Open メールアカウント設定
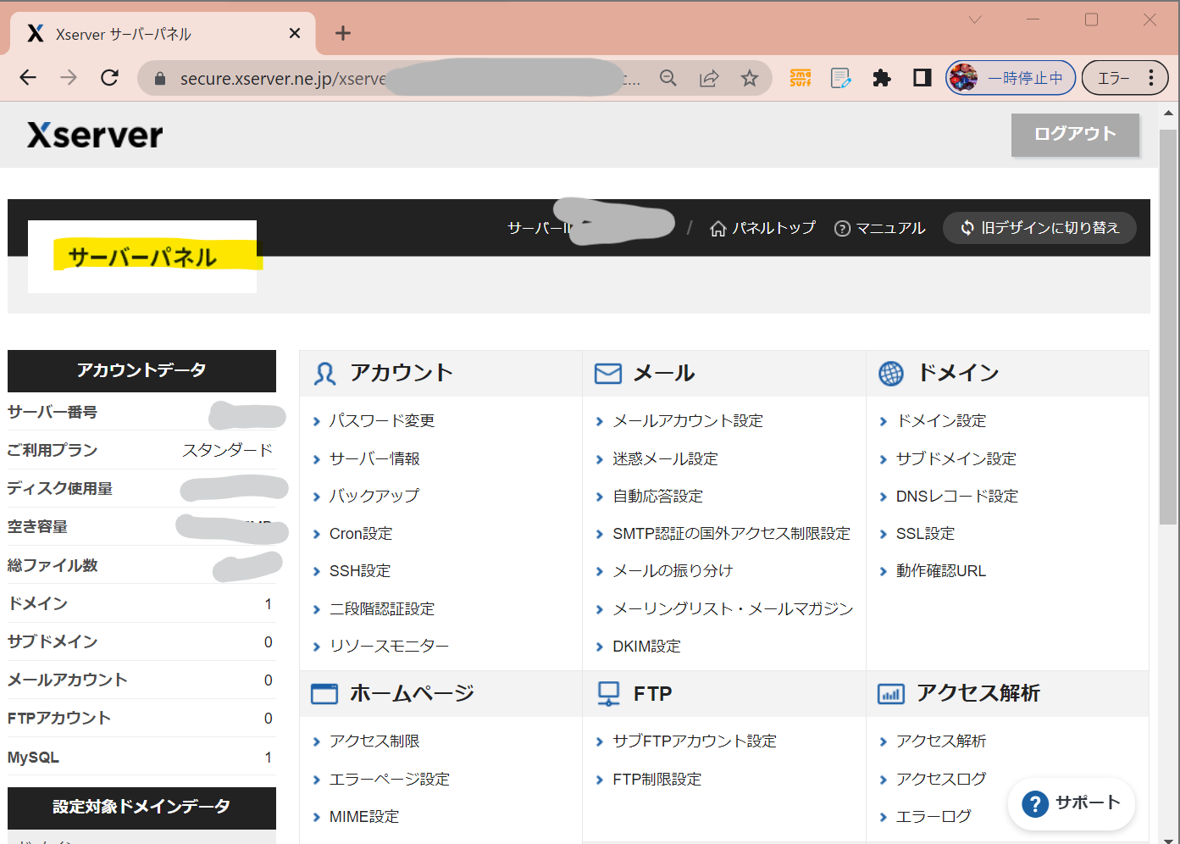Image resolution: width=1180 pixels, height=844 pixels. coord(688,421)
